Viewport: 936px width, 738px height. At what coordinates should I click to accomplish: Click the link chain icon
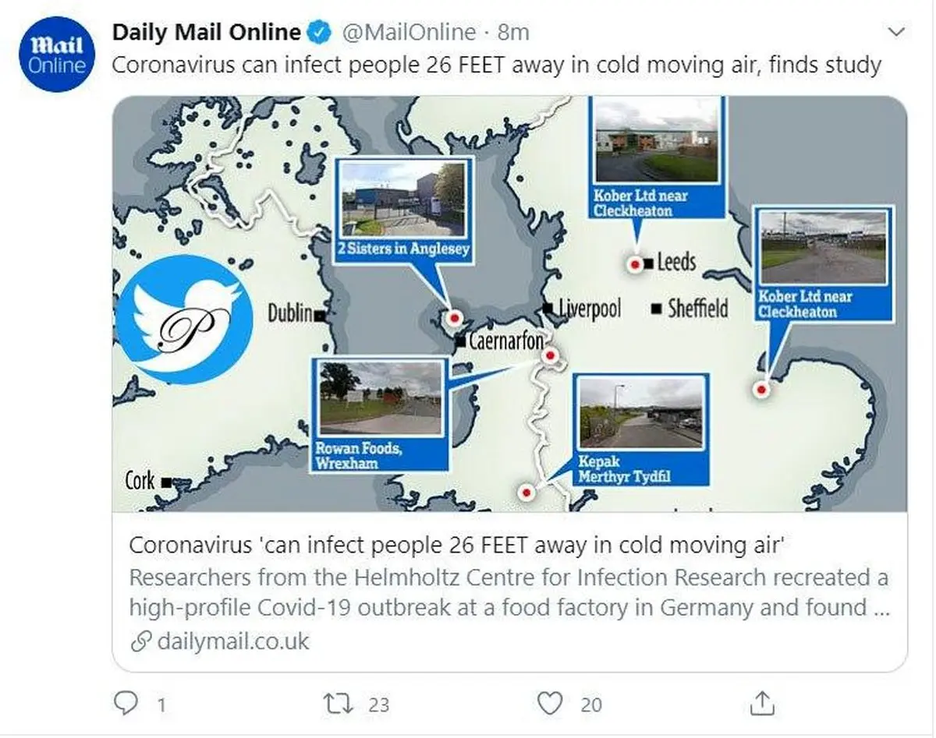coord(140,641)
